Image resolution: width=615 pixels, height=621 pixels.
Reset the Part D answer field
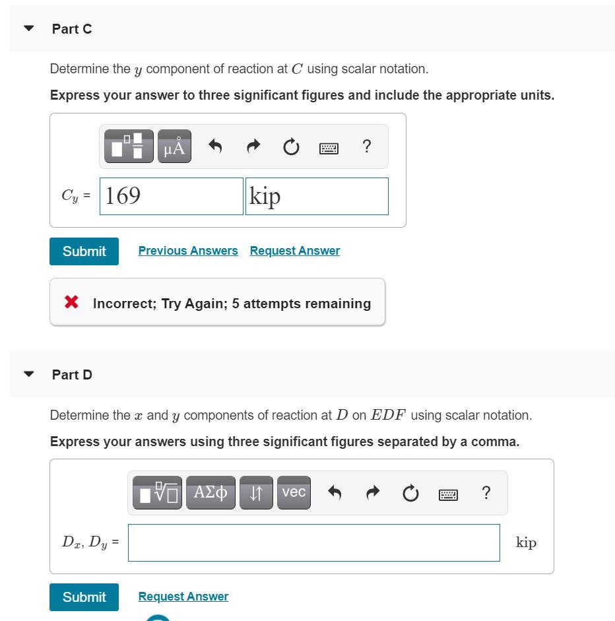410,494
